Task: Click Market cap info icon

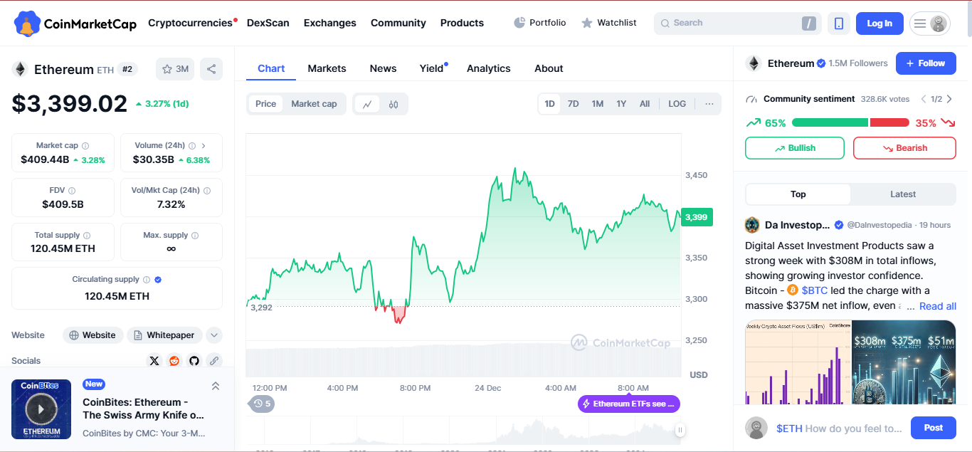Action: pyautogui.click(x=85, y=145)
